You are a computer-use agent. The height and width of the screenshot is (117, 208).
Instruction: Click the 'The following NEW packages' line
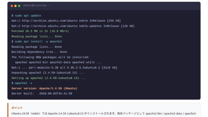coord(50,57)
